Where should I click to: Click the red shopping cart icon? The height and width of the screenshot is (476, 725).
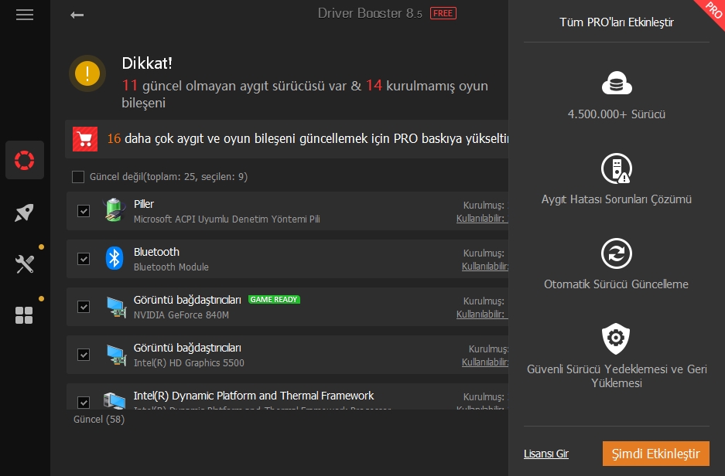[x=85, y=139]
